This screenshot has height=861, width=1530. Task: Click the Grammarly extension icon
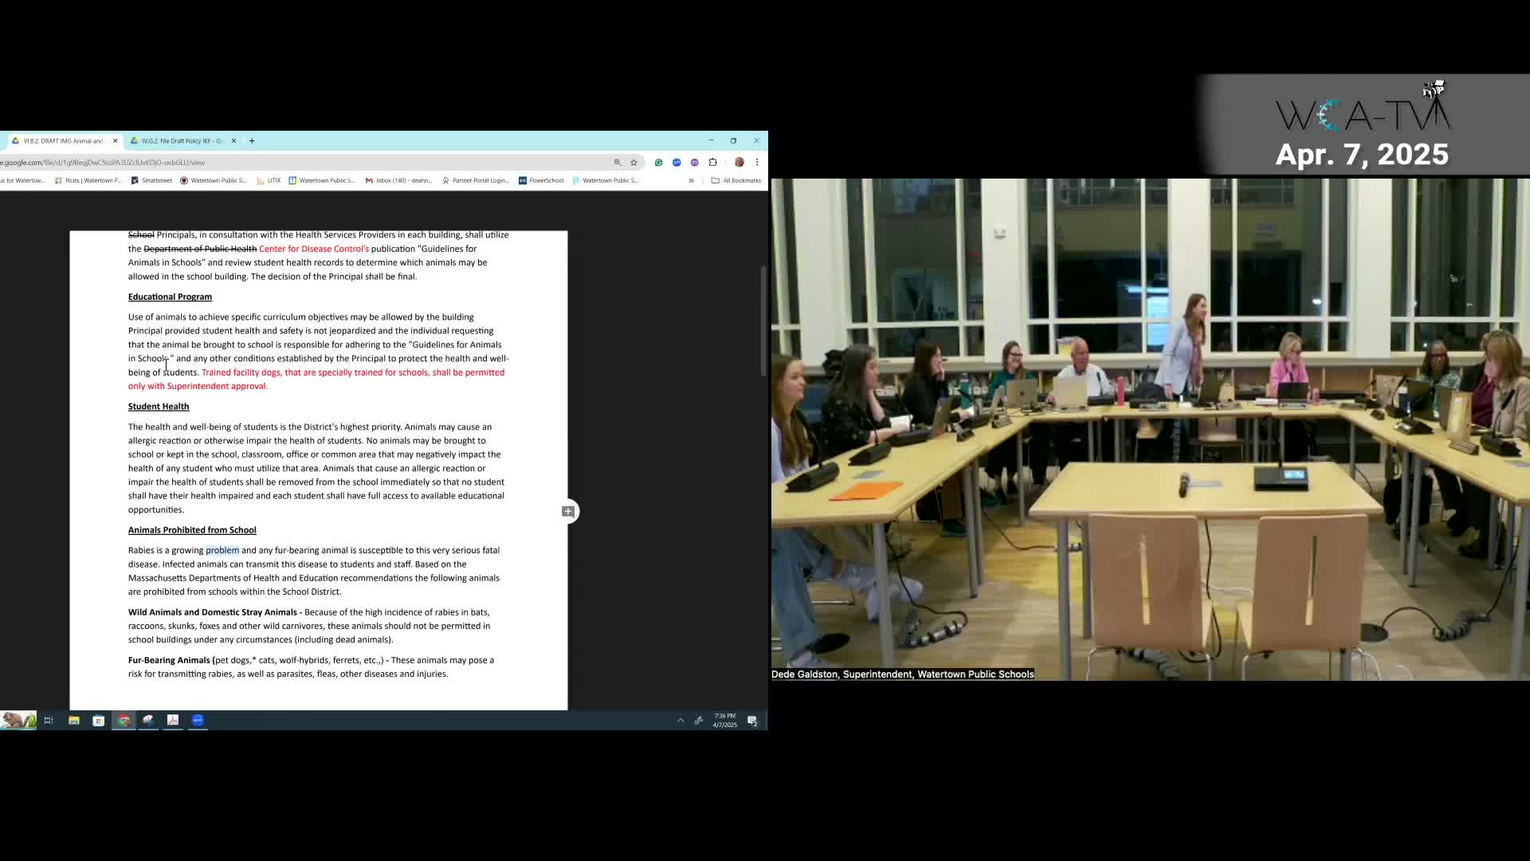[x=658, y=162]
